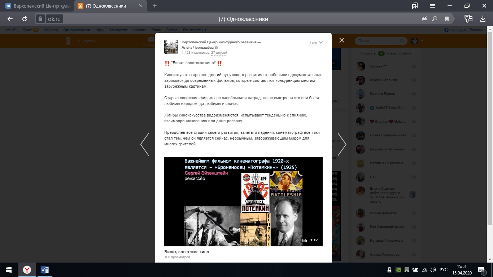The image size is (493, 277).
Task: Click the lock icon in address bar
Action: (x=40, y=19)
